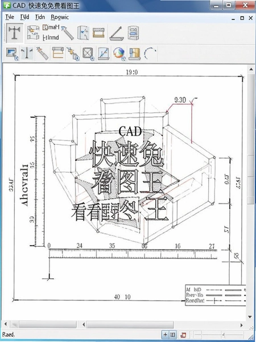
Task: Open the 'Rogwic' menu
Action: tap(60, 17)
